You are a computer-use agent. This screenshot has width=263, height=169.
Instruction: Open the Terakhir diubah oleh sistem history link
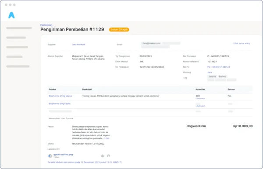pyautogui.click(x=85, y=162)
